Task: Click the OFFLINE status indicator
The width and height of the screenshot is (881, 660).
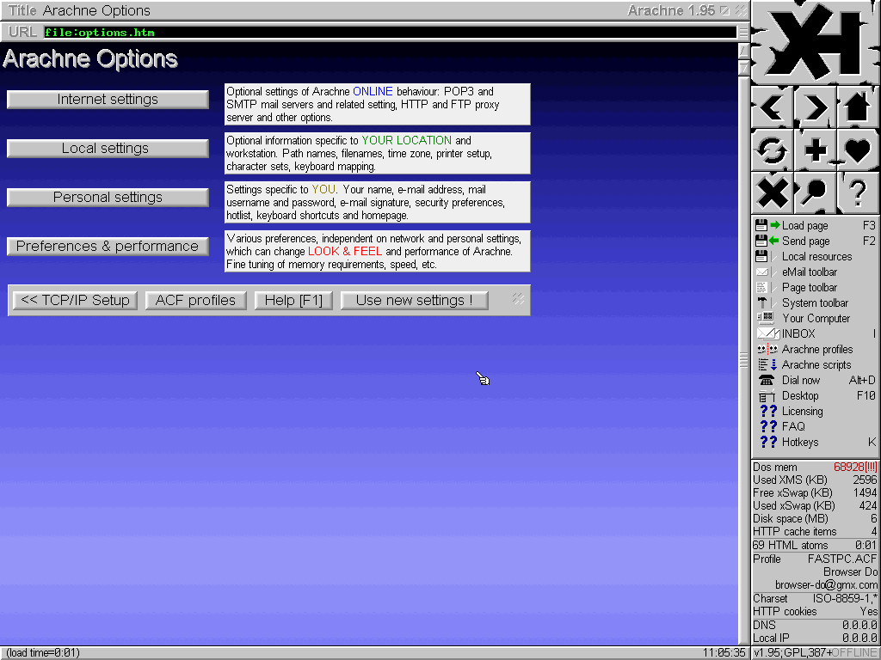Action: [x=854, y=653]
